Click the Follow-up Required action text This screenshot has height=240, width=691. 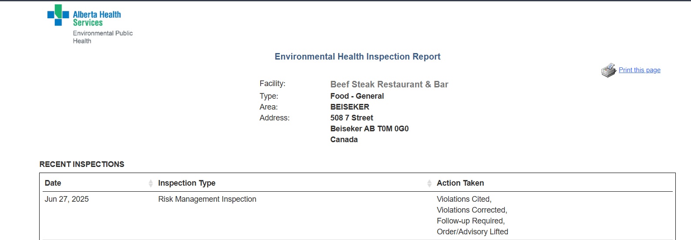pyautogui.click(x=471, y=221)
